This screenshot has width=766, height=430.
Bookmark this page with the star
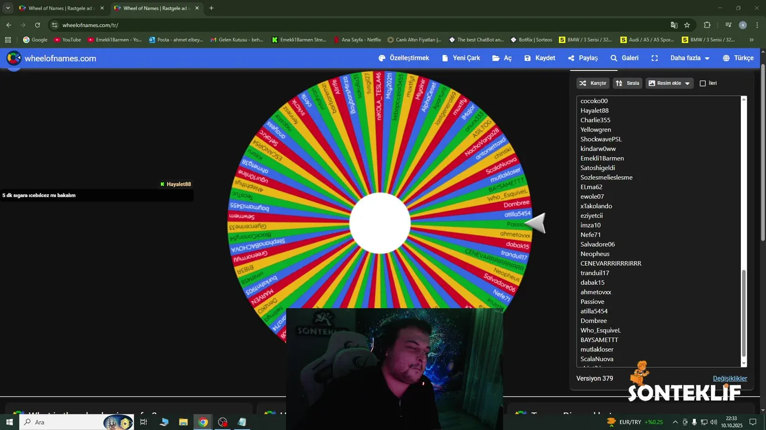[x=687, y=25]
